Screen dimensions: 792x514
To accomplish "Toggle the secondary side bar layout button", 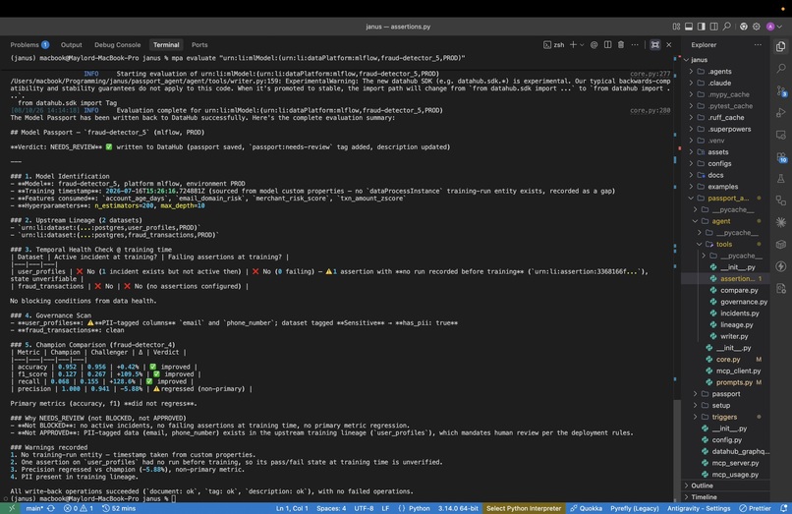I will 714,27.
